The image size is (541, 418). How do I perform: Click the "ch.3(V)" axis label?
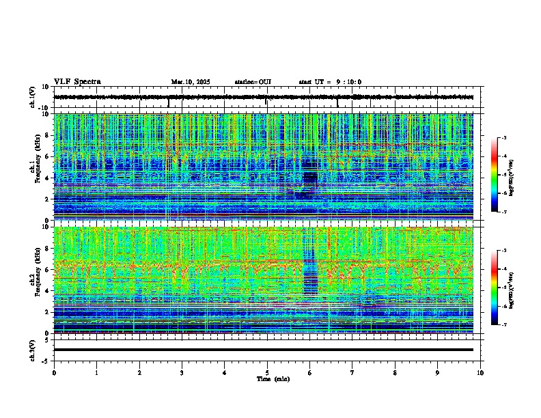point(33,350)
